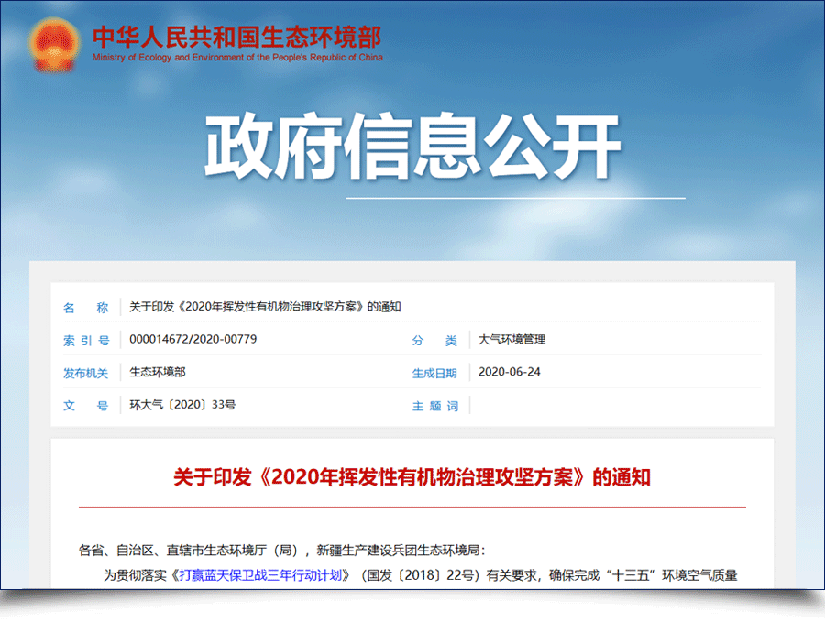The image size is (825, 622).
Task: Click the red document title heading
Action: click(412, 477)
